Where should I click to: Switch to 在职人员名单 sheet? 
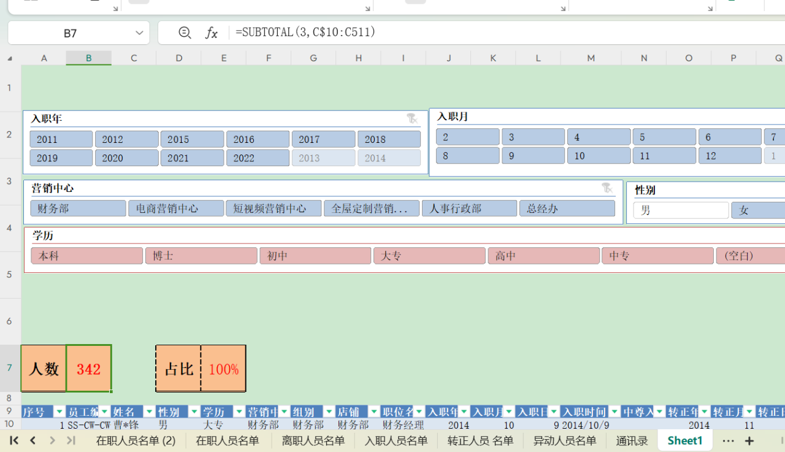pyautogui.click(x=227, y=440)
